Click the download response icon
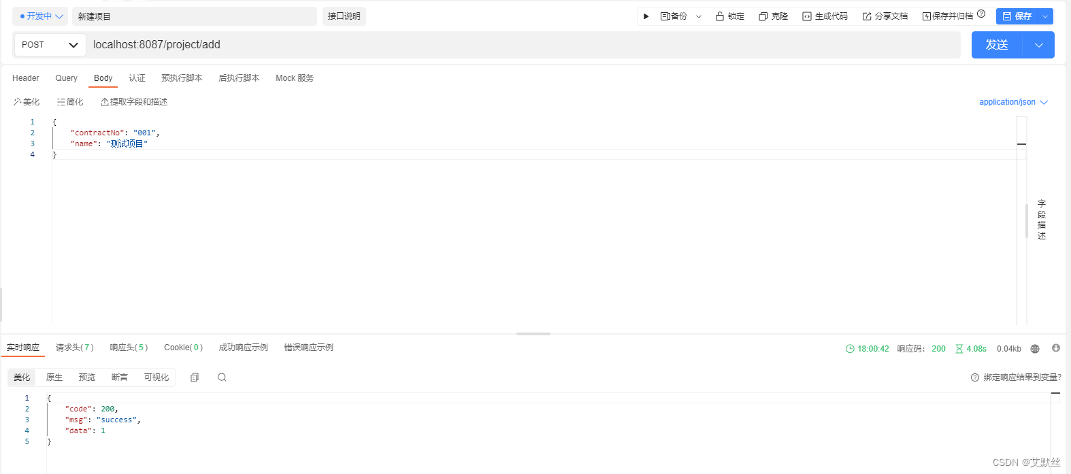Image resolution: width=1071 pixels, height=474 pixels. click(x=1056, y=348)
